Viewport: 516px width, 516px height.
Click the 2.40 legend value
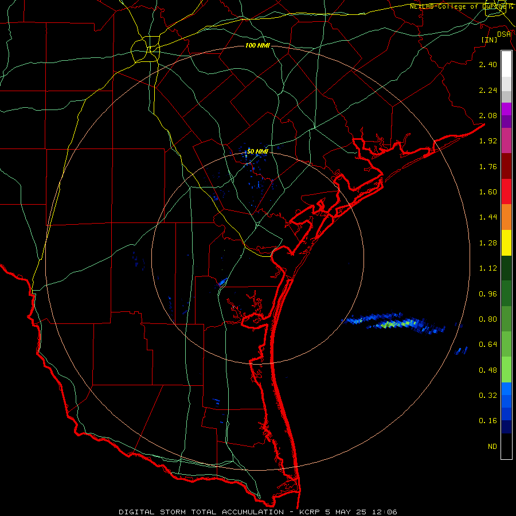pyautogui.click(x=488, y=64)
